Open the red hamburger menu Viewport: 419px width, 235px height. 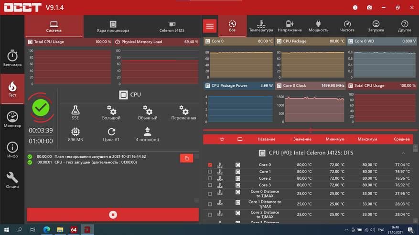tap(210, 26)
